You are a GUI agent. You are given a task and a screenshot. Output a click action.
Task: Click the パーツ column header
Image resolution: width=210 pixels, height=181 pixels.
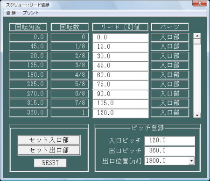(170, 27)
